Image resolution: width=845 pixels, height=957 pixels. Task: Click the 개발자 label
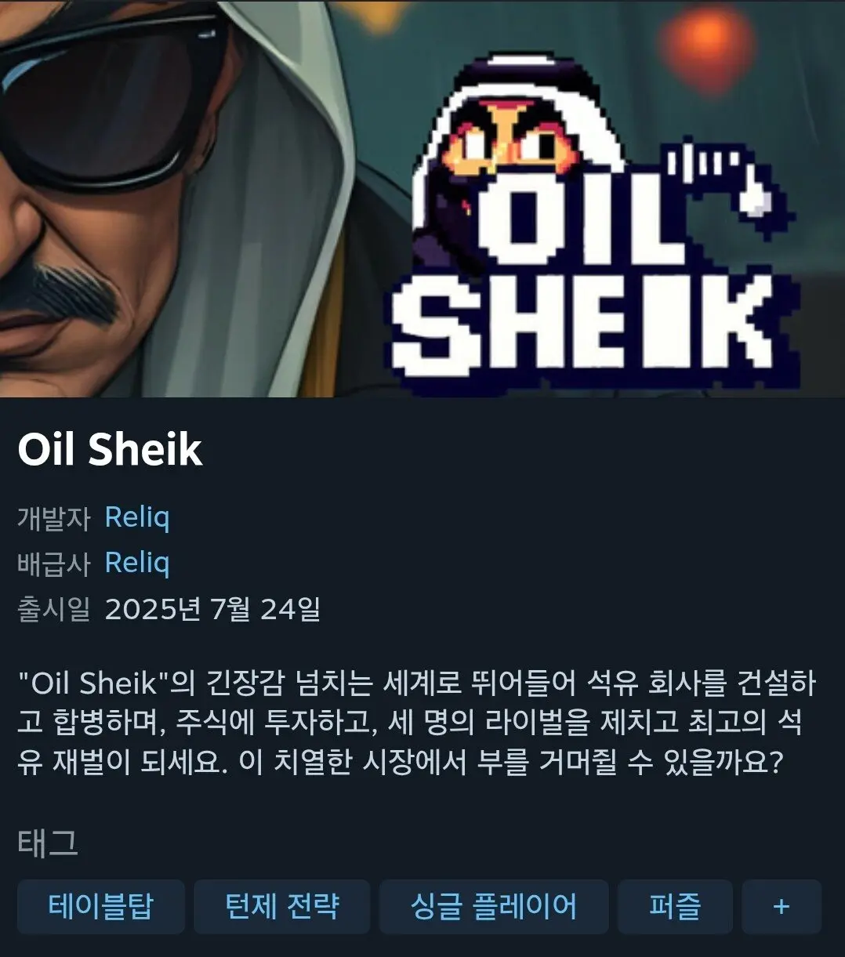[54, 518]
